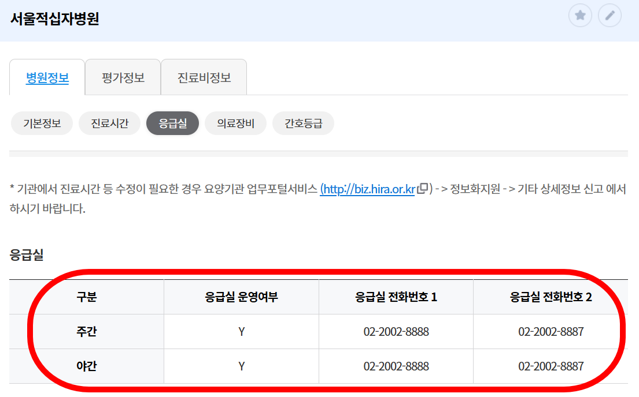This screenshot has width=639, height=397.
Task: Open the http://biz.hira.or.kr link
Action: click(x=368, y=189)
